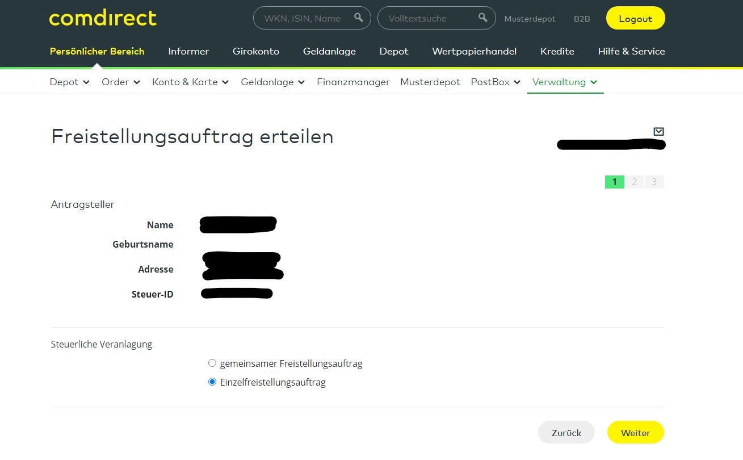Screen dimensions: 743x460
Task: Click the magnifier icon in WKN search
Action: click(x=358, y=18)
